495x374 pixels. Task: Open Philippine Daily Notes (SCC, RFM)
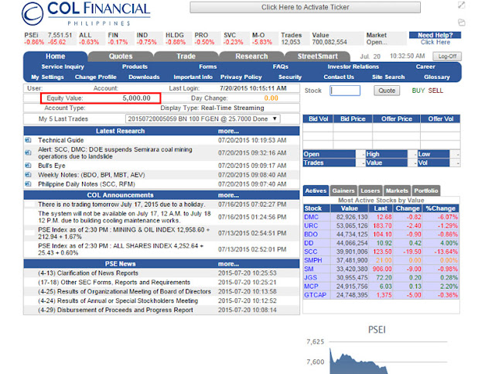click(x=87, y=184)
